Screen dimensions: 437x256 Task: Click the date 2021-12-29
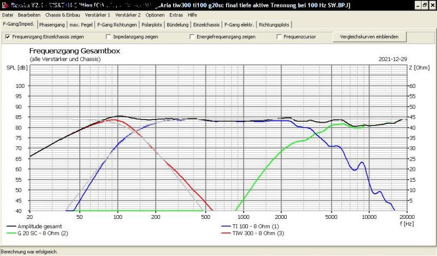(x=393, y=59)
